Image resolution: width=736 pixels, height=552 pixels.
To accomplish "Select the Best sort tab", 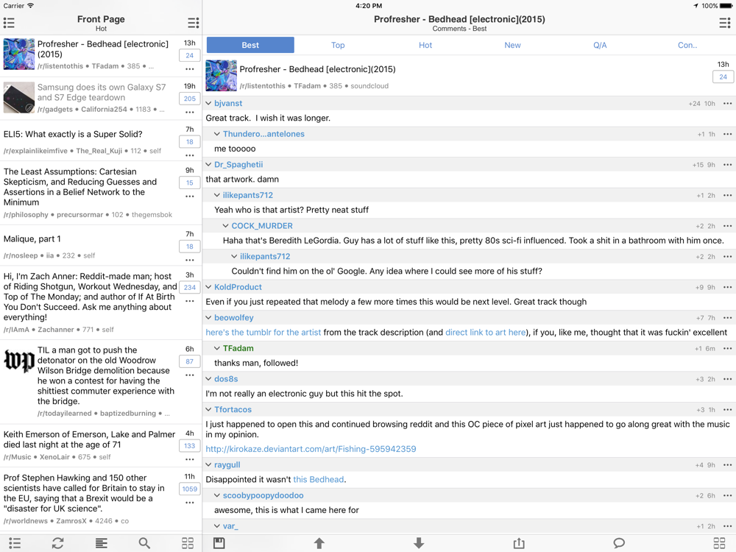I will [250, 45].
